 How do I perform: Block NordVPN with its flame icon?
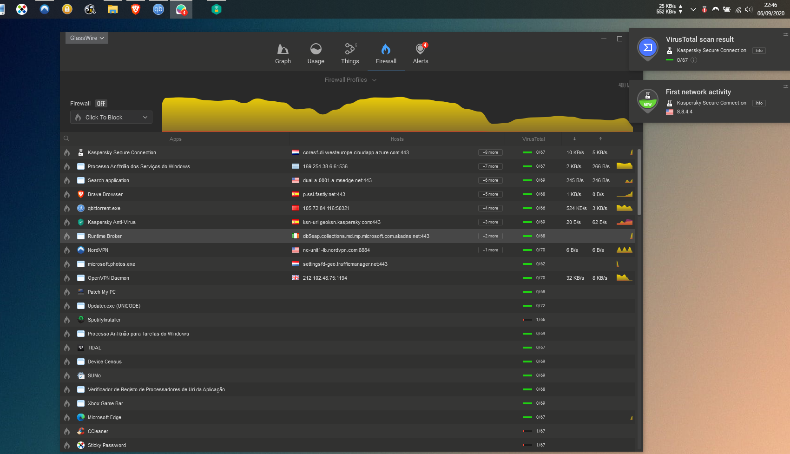[x=67, y=250]
